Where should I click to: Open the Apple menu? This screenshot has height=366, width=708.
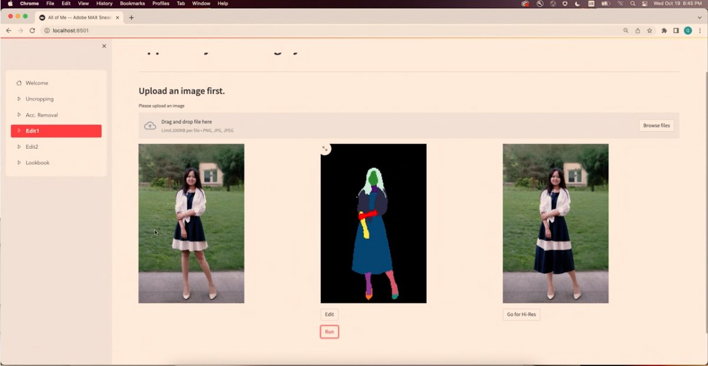pos(10,4)
